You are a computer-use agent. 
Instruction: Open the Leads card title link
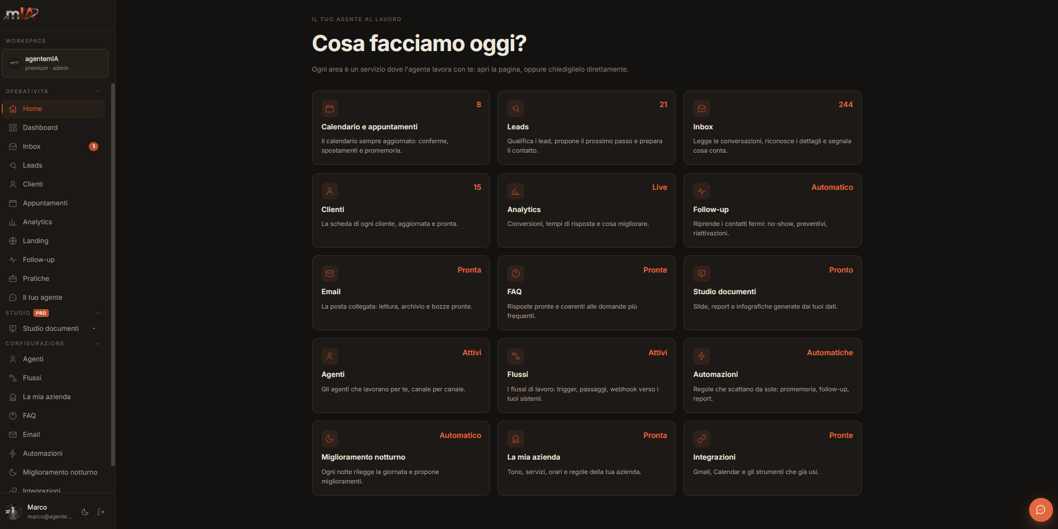tap(518, 127)
